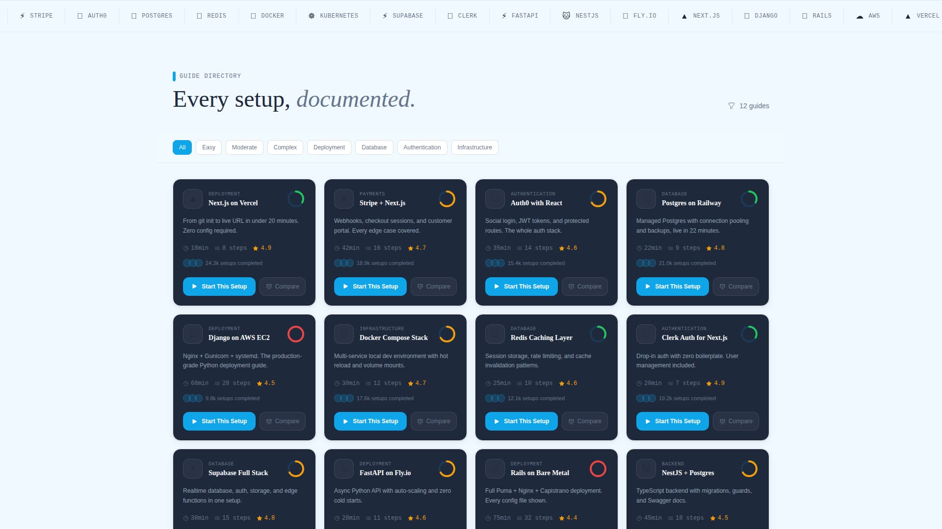Compare the Postgres on Railway guide

(736, 287)
